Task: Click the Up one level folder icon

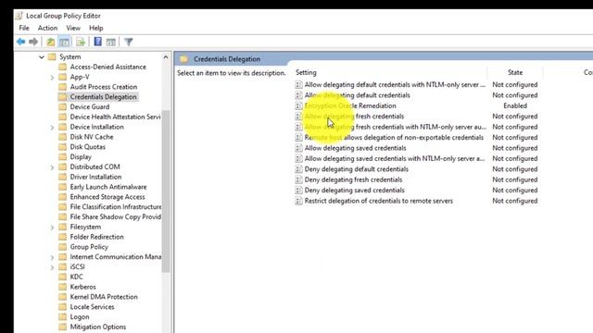Action: (50, 42)
